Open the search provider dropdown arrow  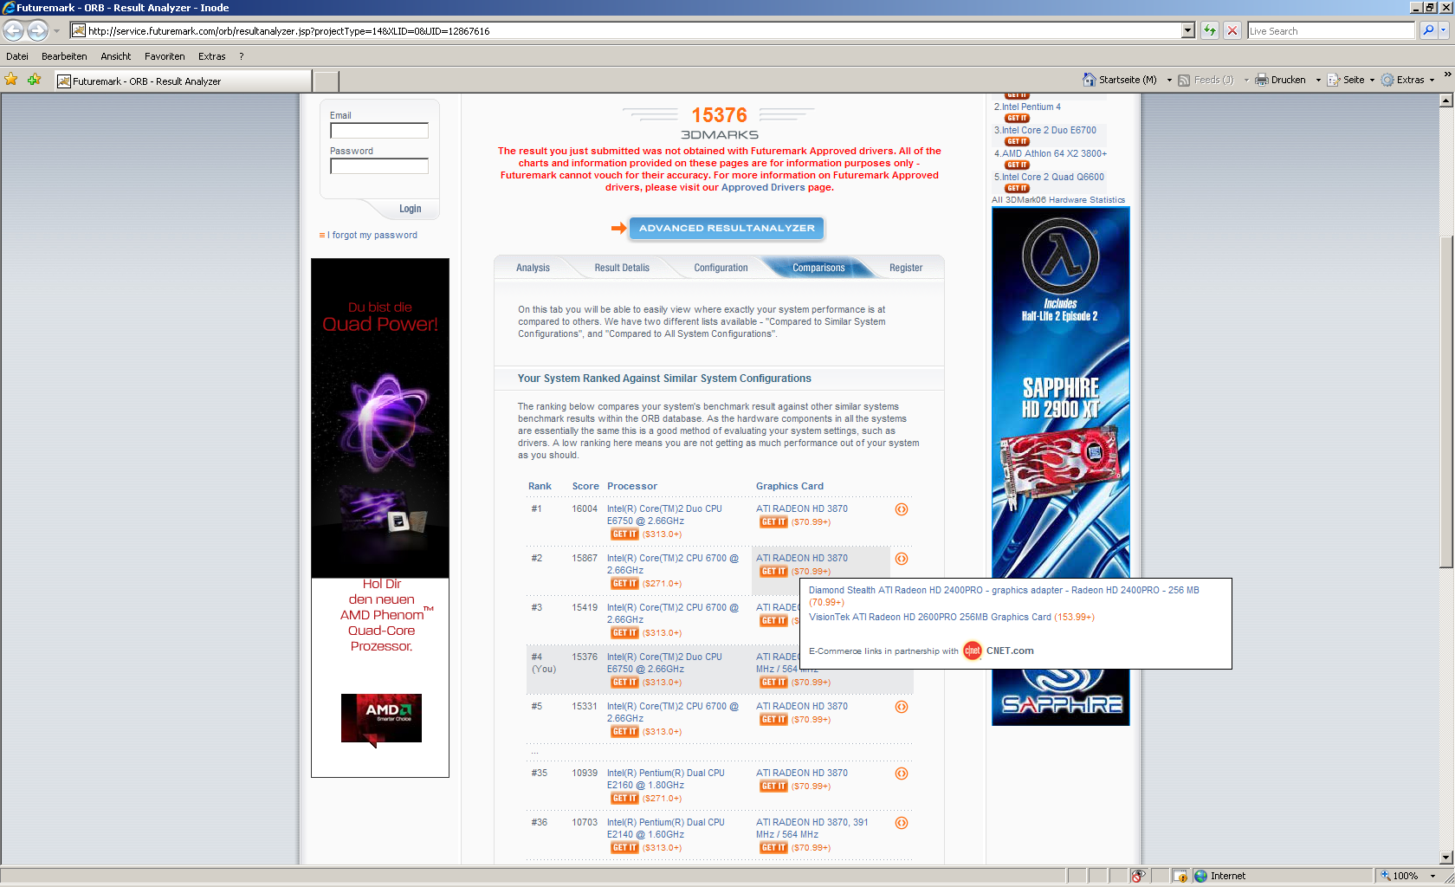(x=1444, y=30)
